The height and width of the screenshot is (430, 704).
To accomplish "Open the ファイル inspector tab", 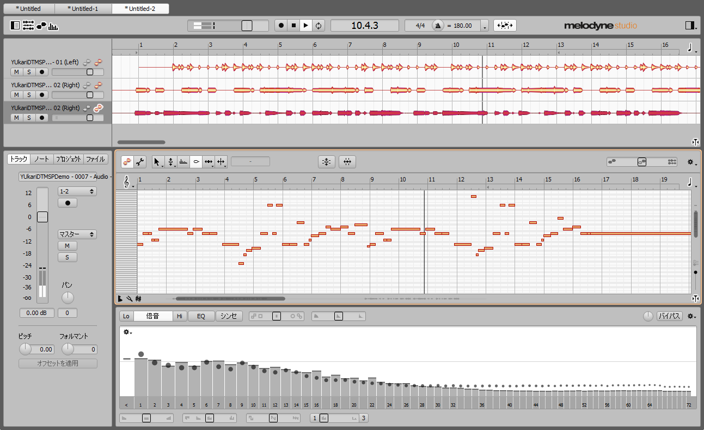I will 96,159.
